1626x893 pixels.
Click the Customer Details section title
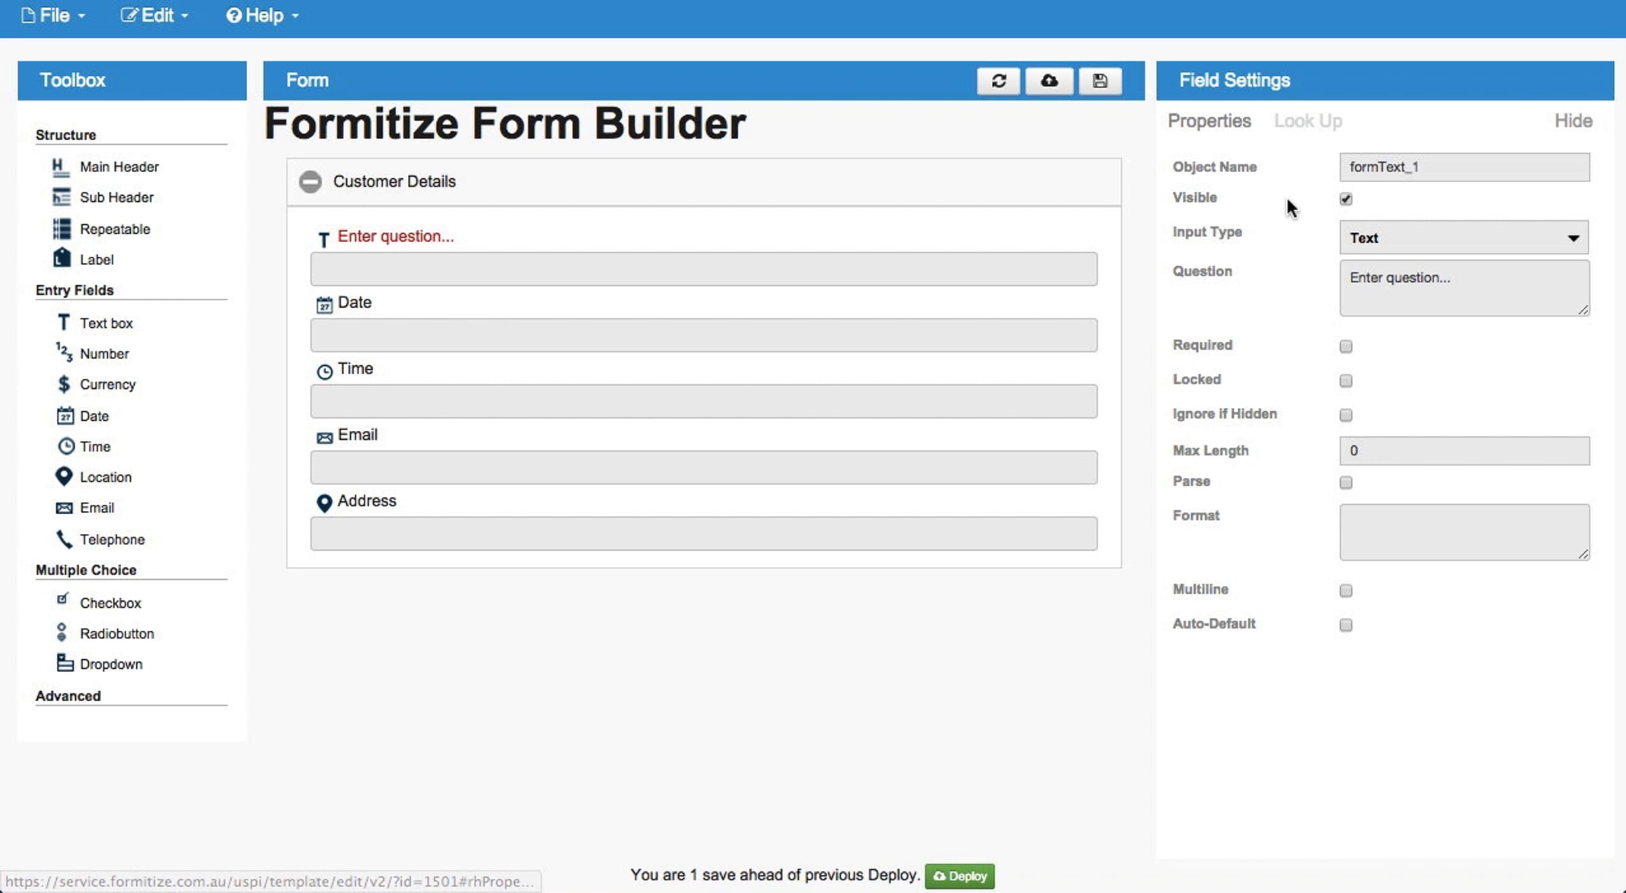pyautogui.click(x=394, y=182)
